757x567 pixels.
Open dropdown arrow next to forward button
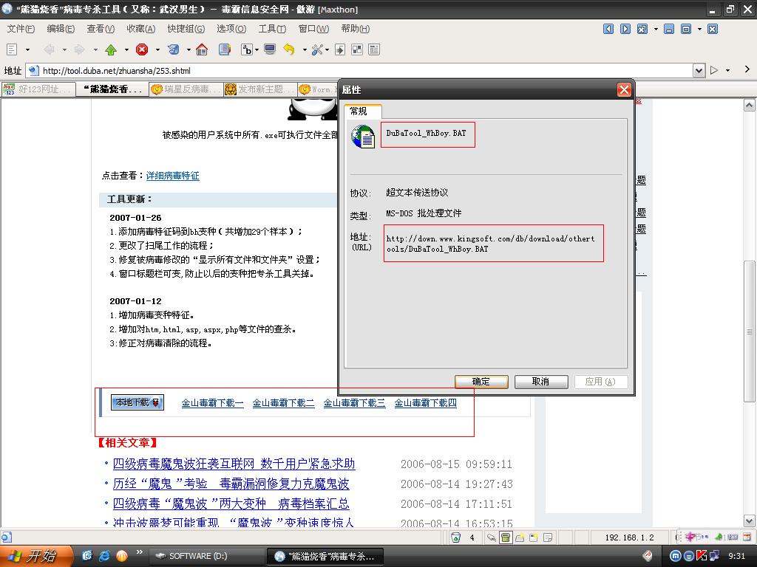[95, 49]
